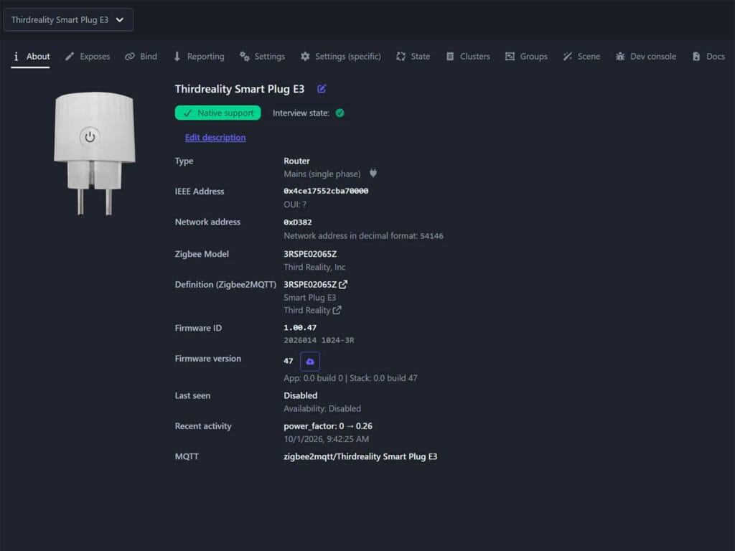Viewport: 735px width, 551px height.
Task: Click the Zigbee Model value 3RSPE02065Z
Action: click(x=310, y=254)
